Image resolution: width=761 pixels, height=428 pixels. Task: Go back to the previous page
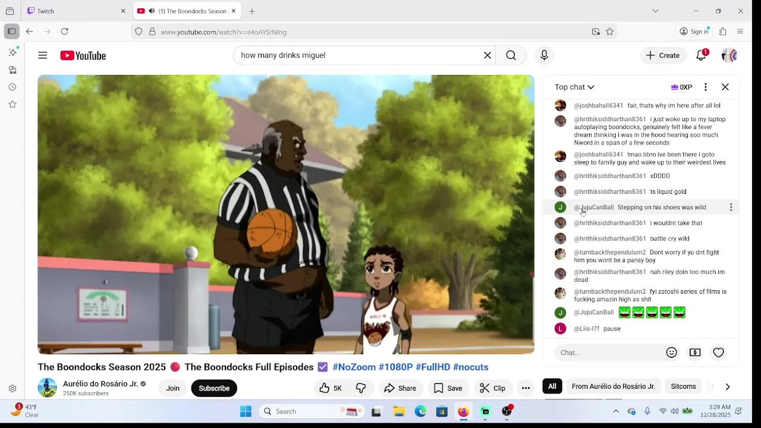(x=29, y=32)
